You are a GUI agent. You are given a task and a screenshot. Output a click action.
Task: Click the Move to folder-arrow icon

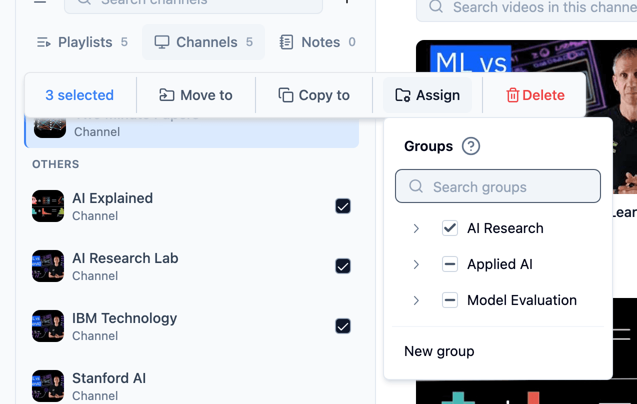point(166,95)
